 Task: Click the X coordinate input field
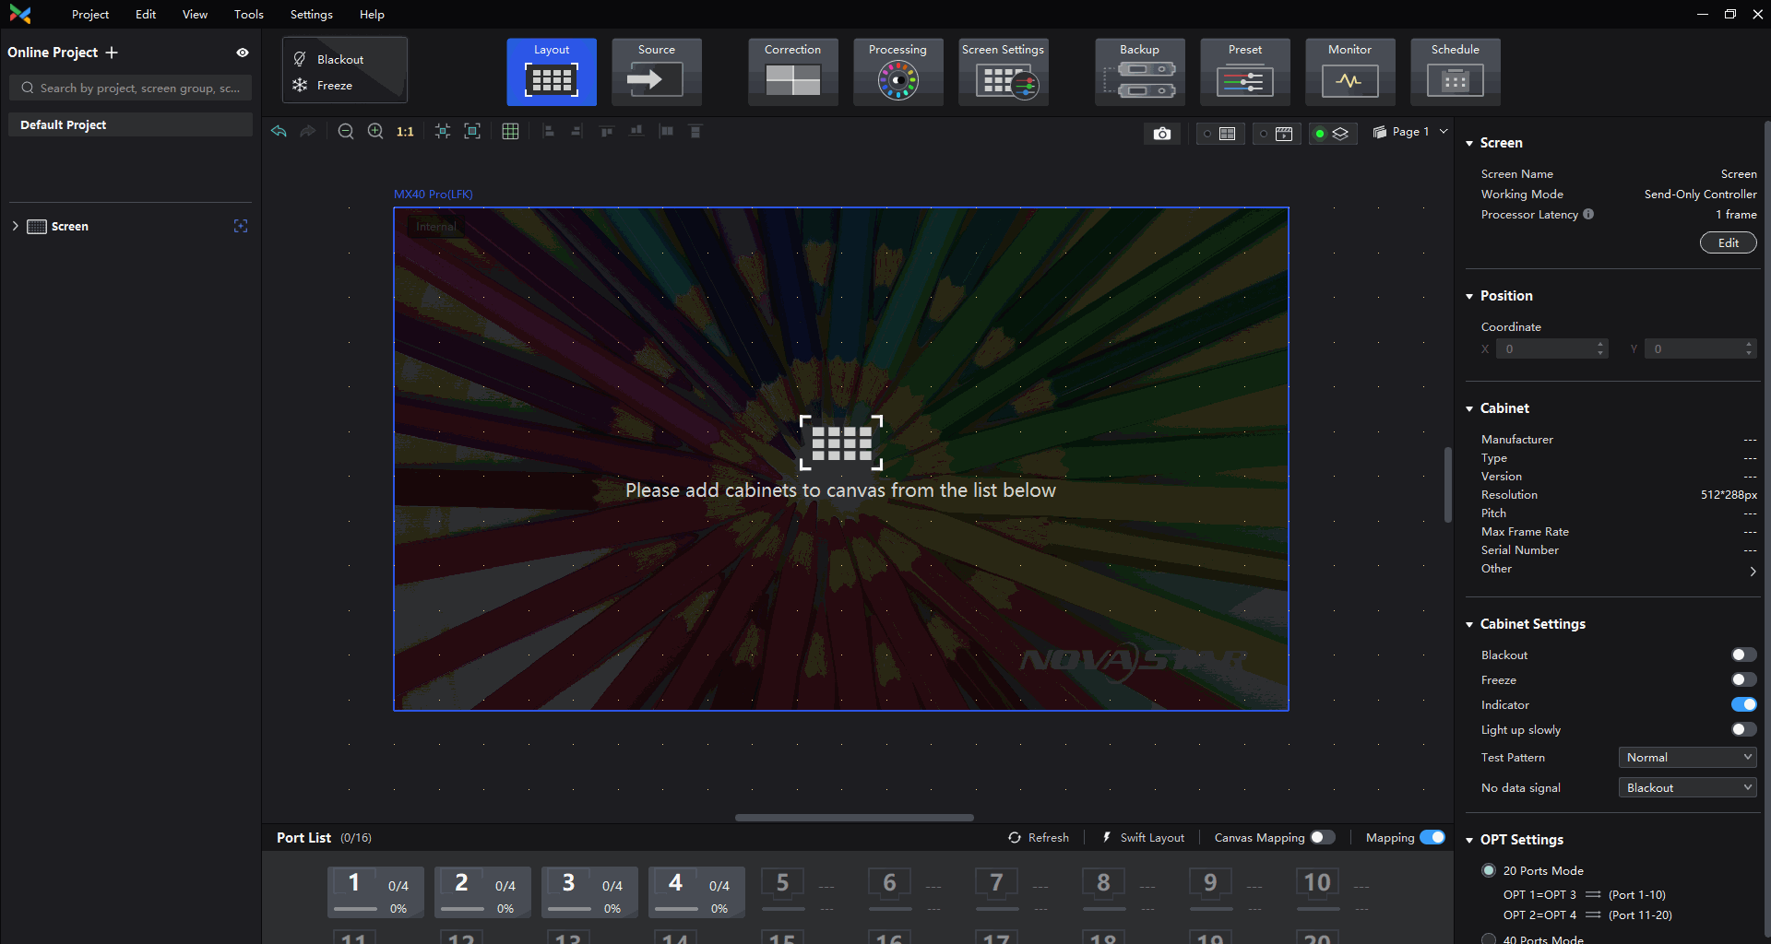pos(1551,348)
